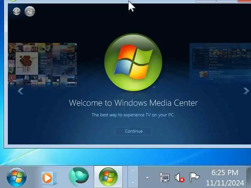Click the Continue button
The image size is (251, 188).
pos(133,131)
